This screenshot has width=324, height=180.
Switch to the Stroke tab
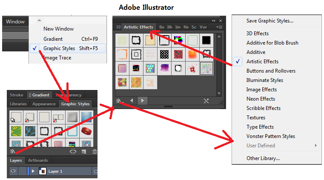(x=17, y=95)
